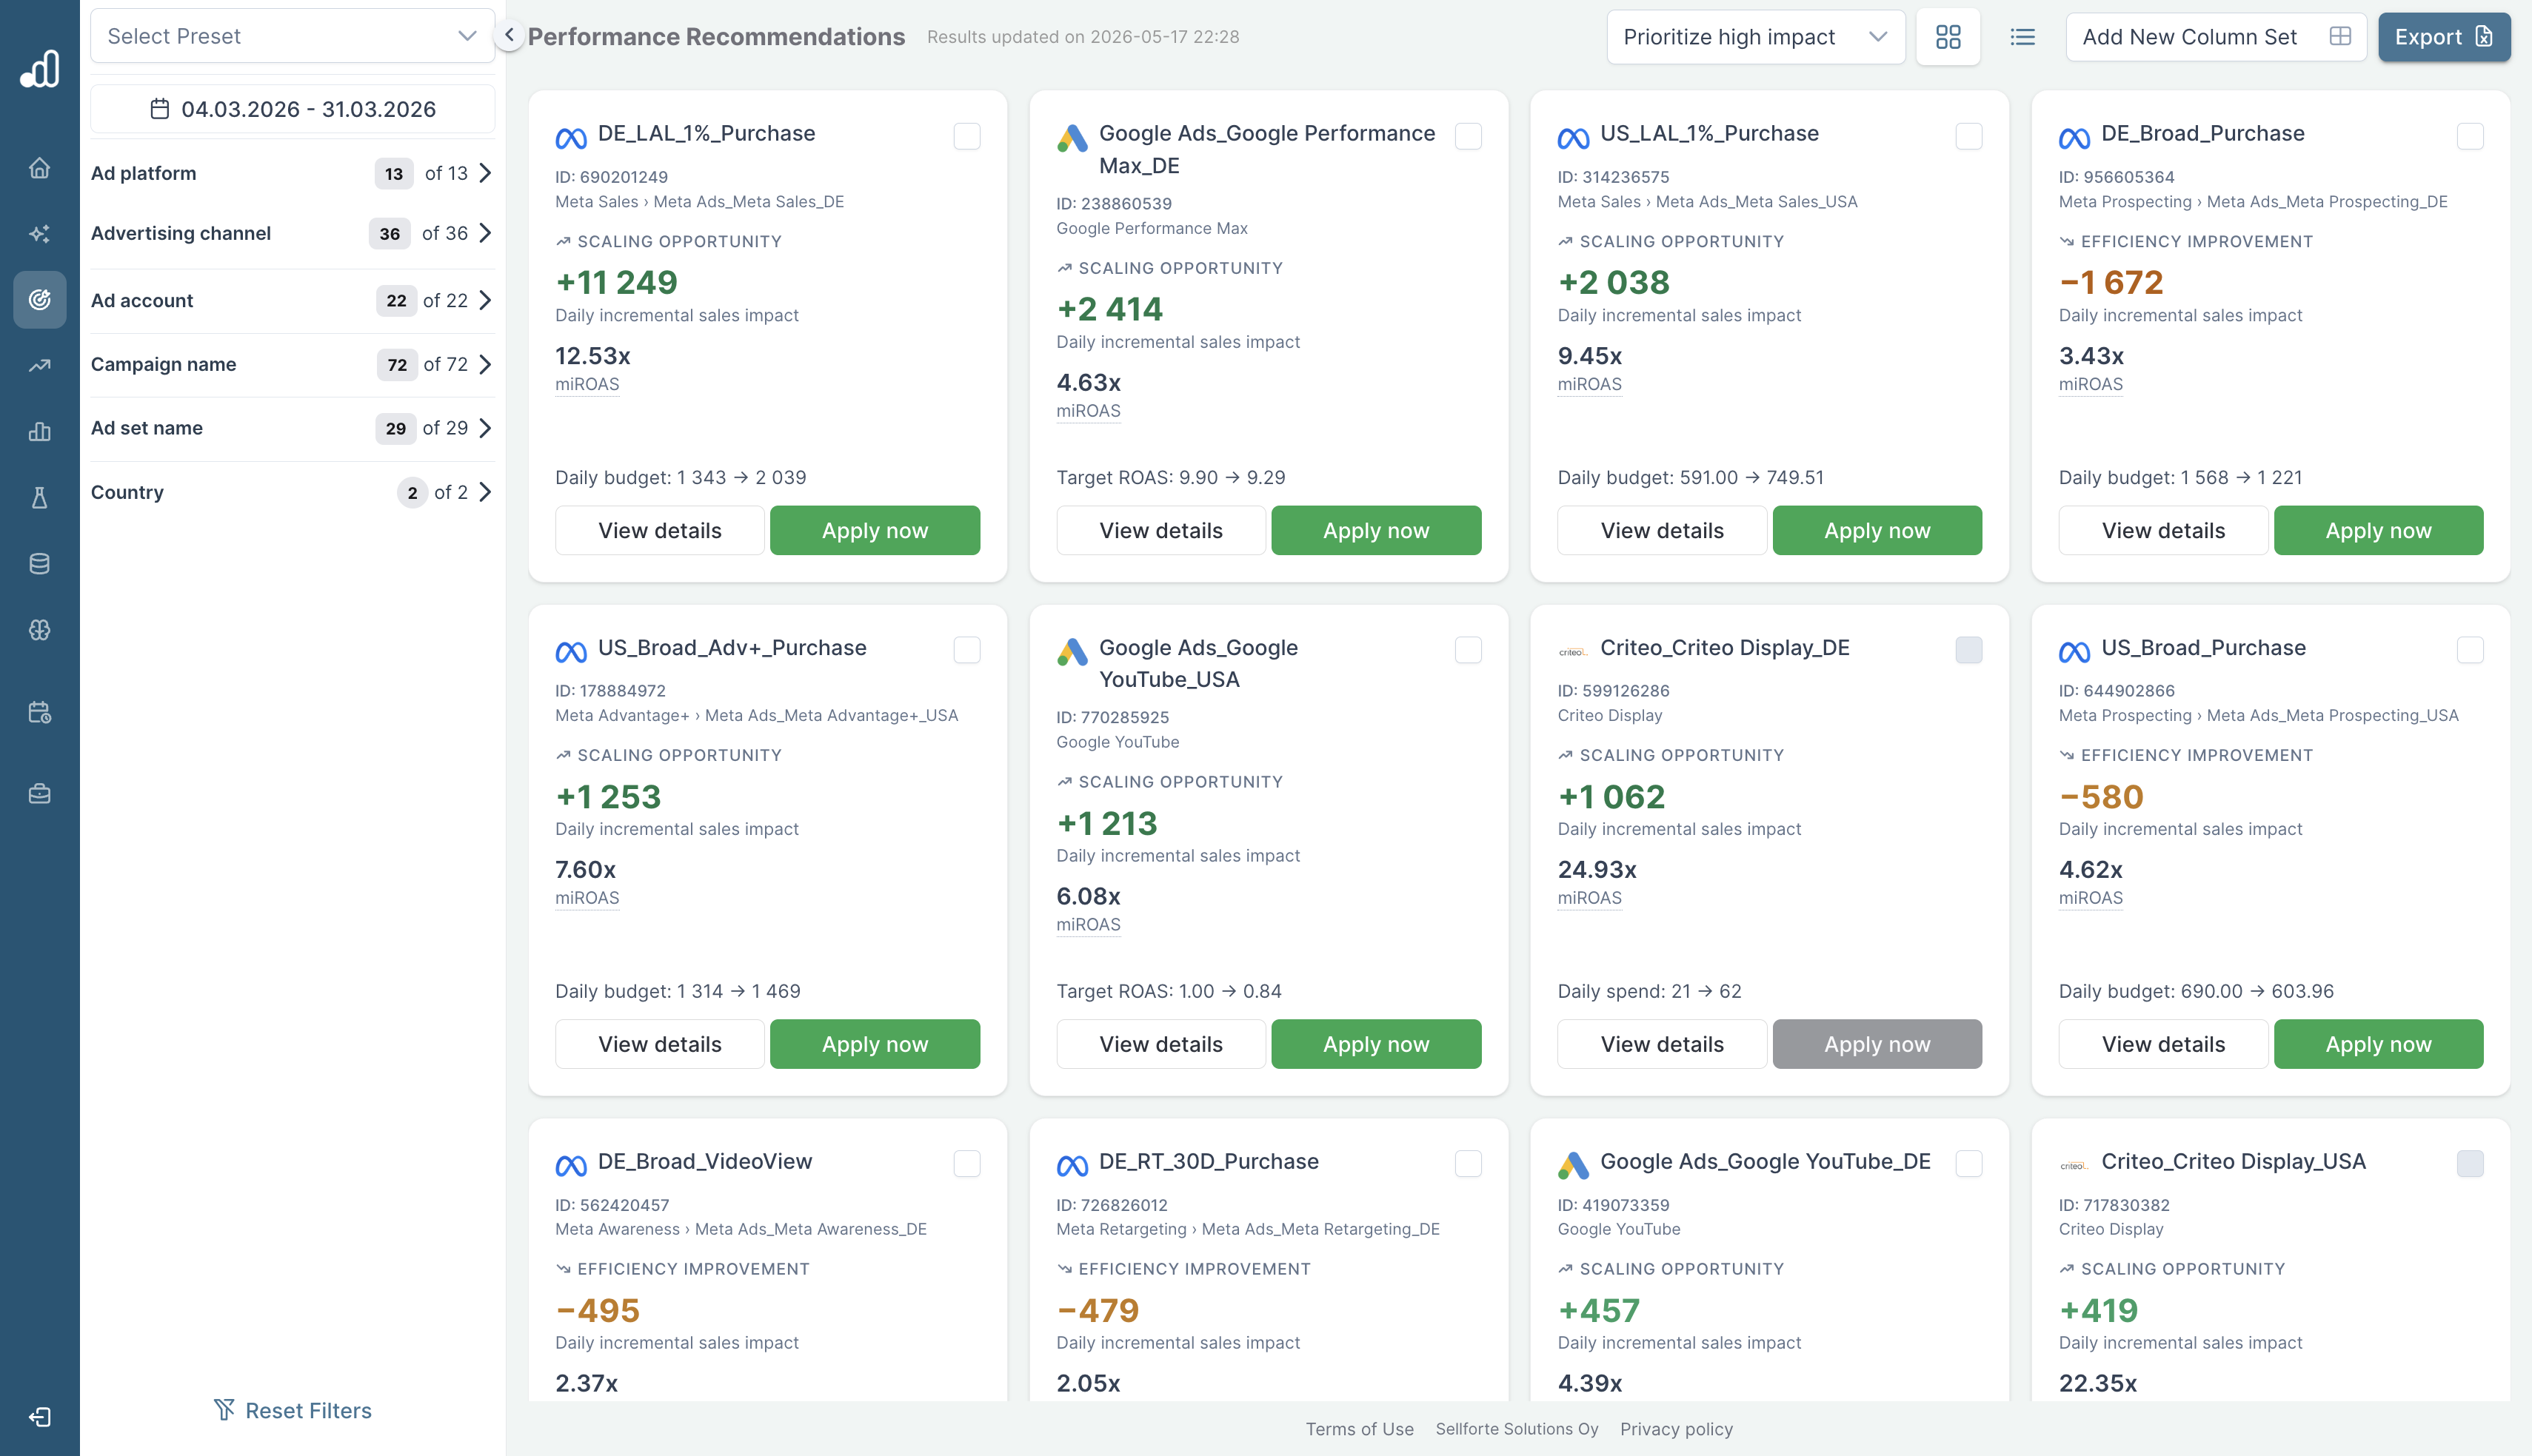Screen dimensions: 2532x1456
Task: Collapse the filter panel arrow
Action: tap(510, 35)
